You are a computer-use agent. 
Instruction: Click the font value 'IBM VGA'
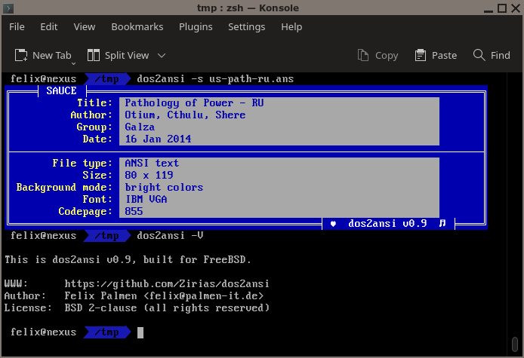click(x=146, y=199)
